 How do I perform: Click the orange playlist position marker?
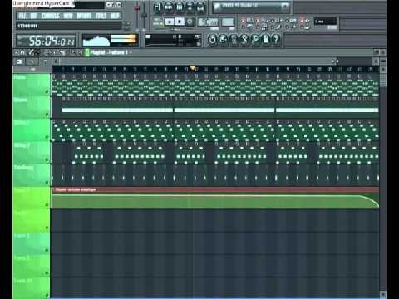[193, 68]
